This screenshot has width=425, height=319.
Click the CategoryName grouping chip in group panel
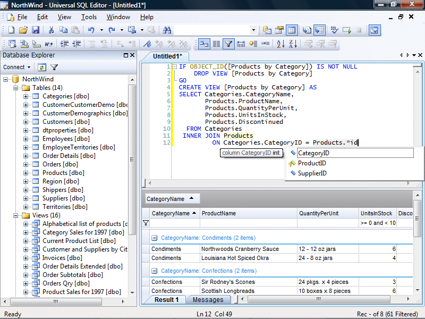pos(173,199)
